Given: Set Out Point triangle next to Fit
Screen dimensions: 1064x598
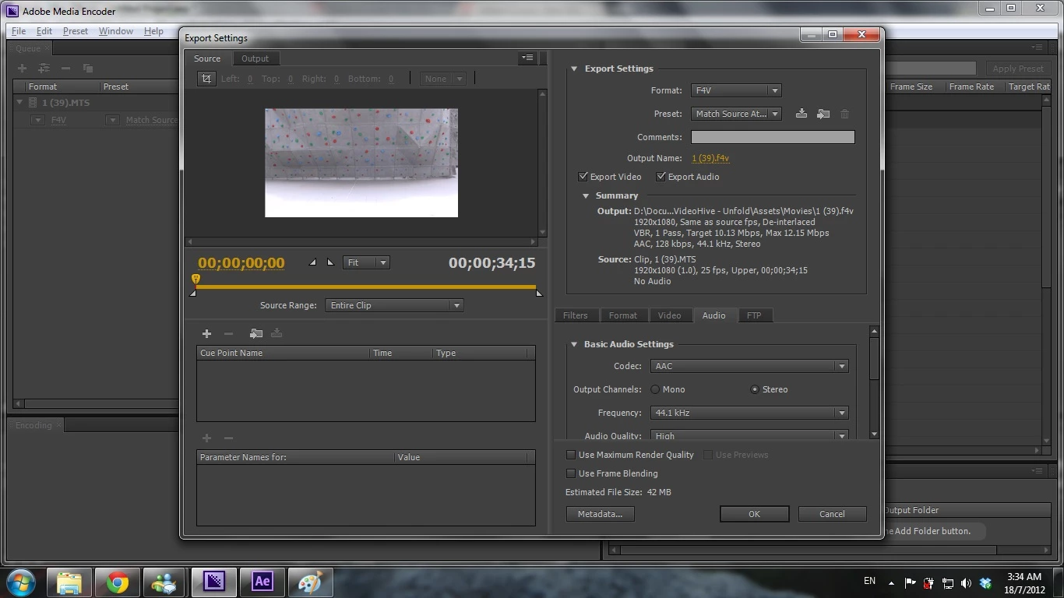Looking at the screenshot, I should pyautogui.click(x=330, y=262).
